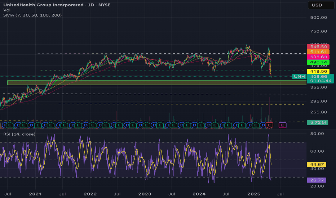Click the 20.00 RSI scale label

click(317, 186)
